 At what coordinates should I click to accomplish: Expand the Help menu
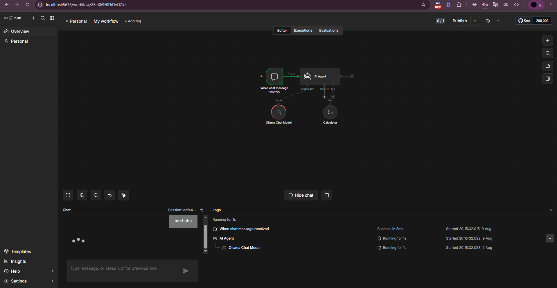click(x=29, y=271)
